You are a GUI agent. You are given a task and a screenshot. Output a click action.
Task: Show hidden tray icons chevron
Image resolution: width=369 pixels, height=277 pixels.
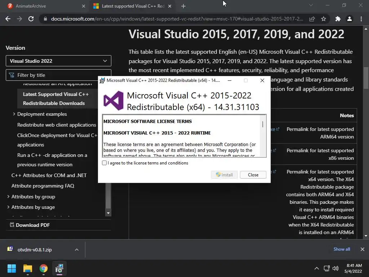(x=317, y=268)
